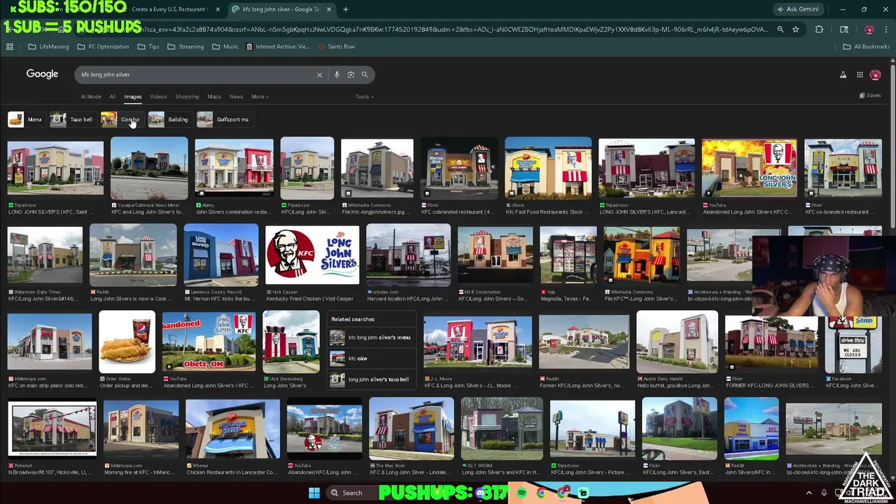Screen dimensions: 896x504
Task: Filter images by the Combo chip
Action: (121, 120)
